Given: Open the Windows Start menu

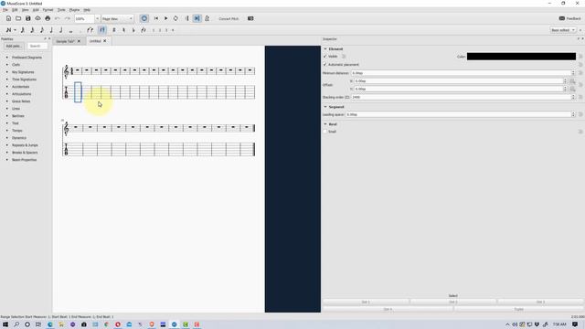Looking at the screenshot, I should (x=5, y=324).
